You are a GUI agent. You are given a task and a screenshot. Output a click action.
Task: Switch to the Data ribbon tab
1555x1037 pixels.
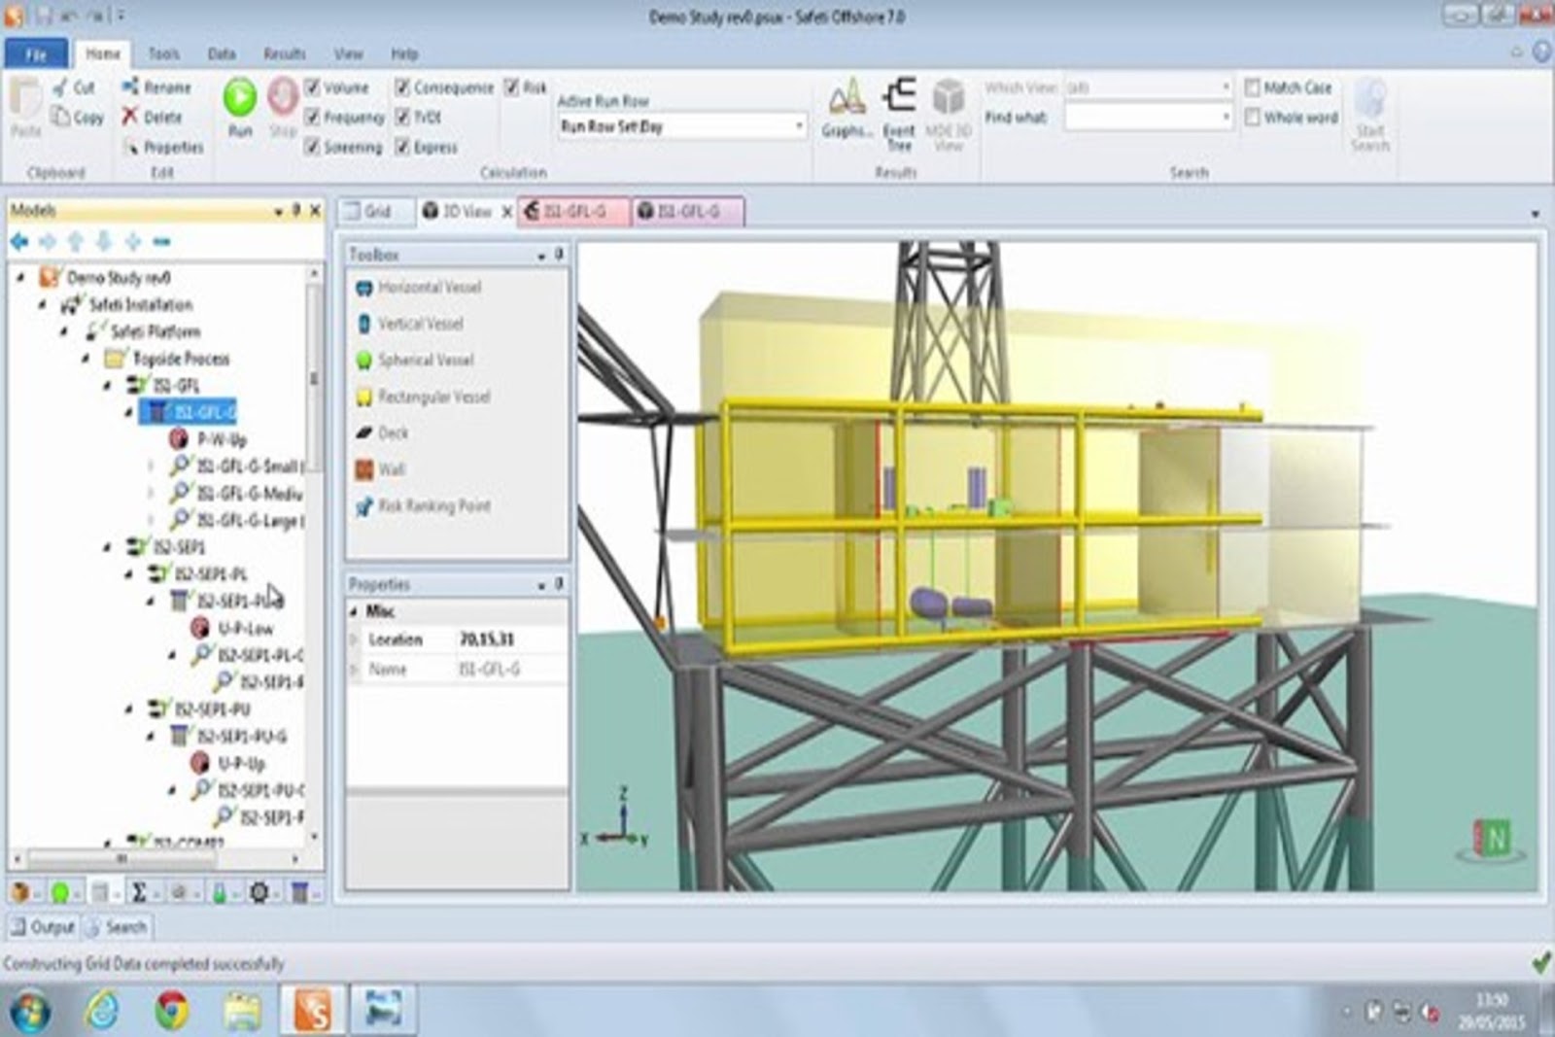pos(222,53)
